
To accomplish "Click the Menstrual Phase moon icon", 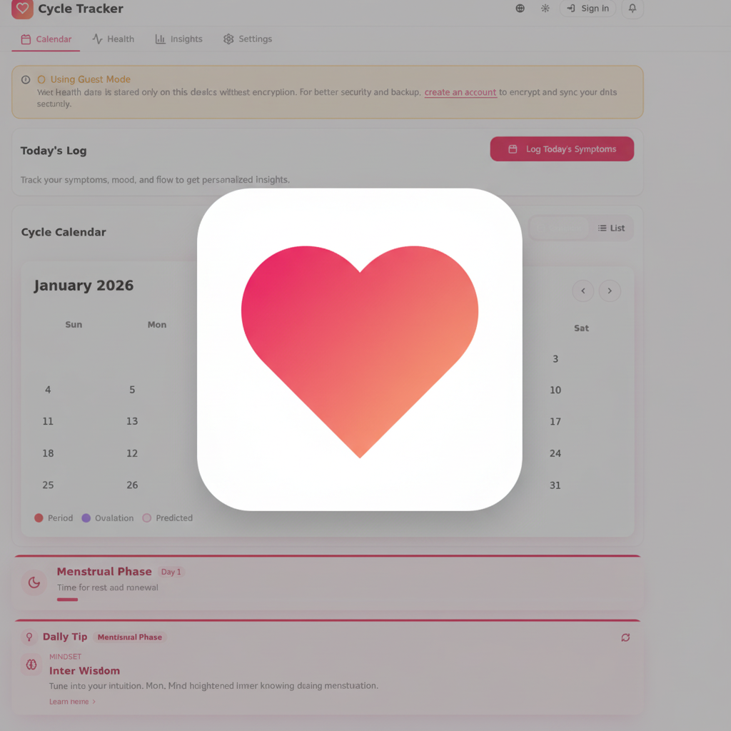I will pyautogui.click(x=34, y=583).
